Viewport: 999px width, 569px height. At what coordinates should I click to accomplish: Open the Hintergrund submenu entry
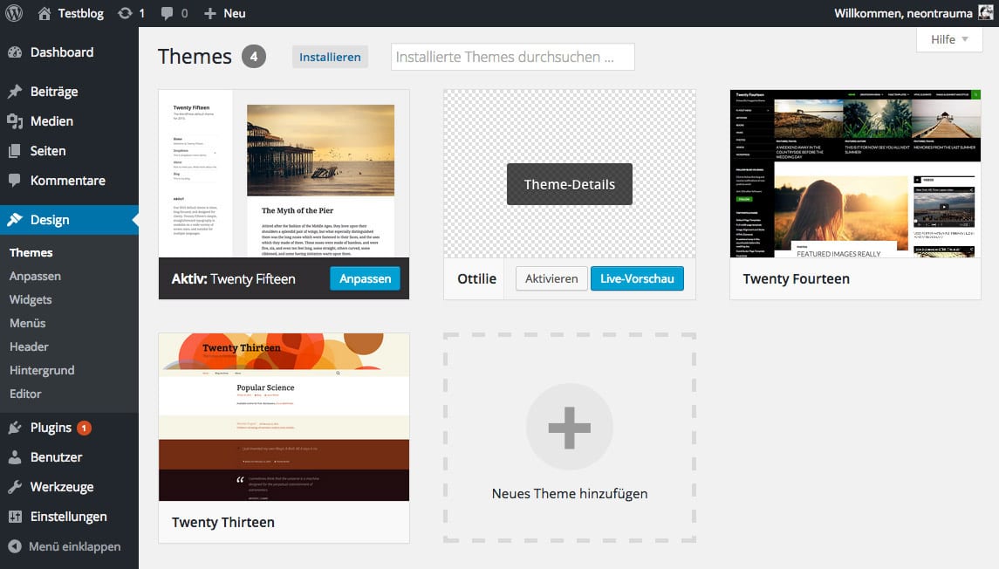pos(41,370)
